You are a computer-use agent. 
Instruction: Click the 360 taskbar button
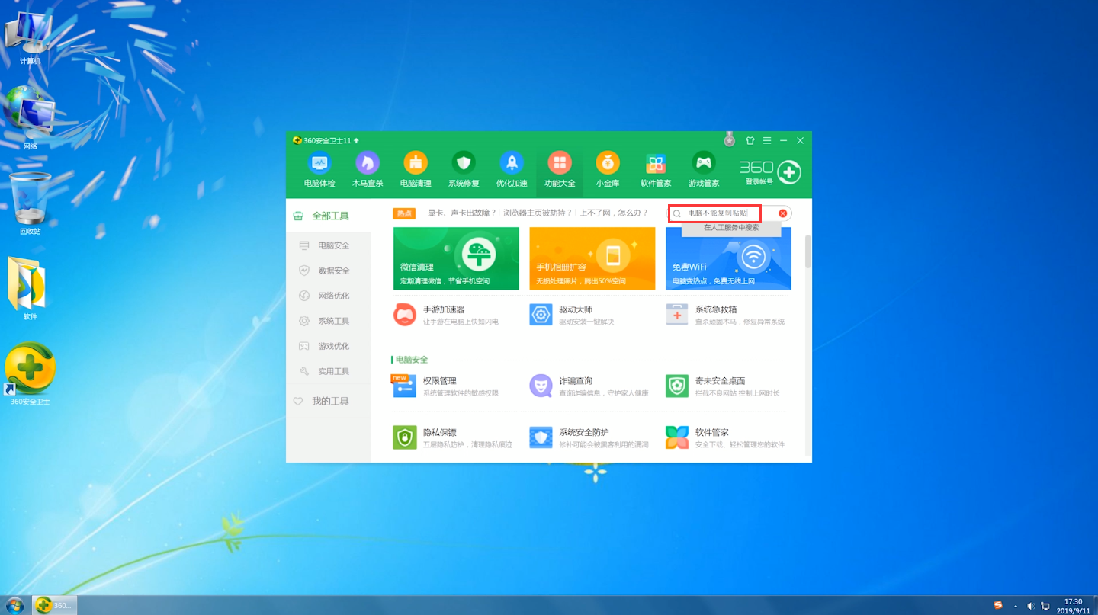pyautogui.click(x=55, y=605)
